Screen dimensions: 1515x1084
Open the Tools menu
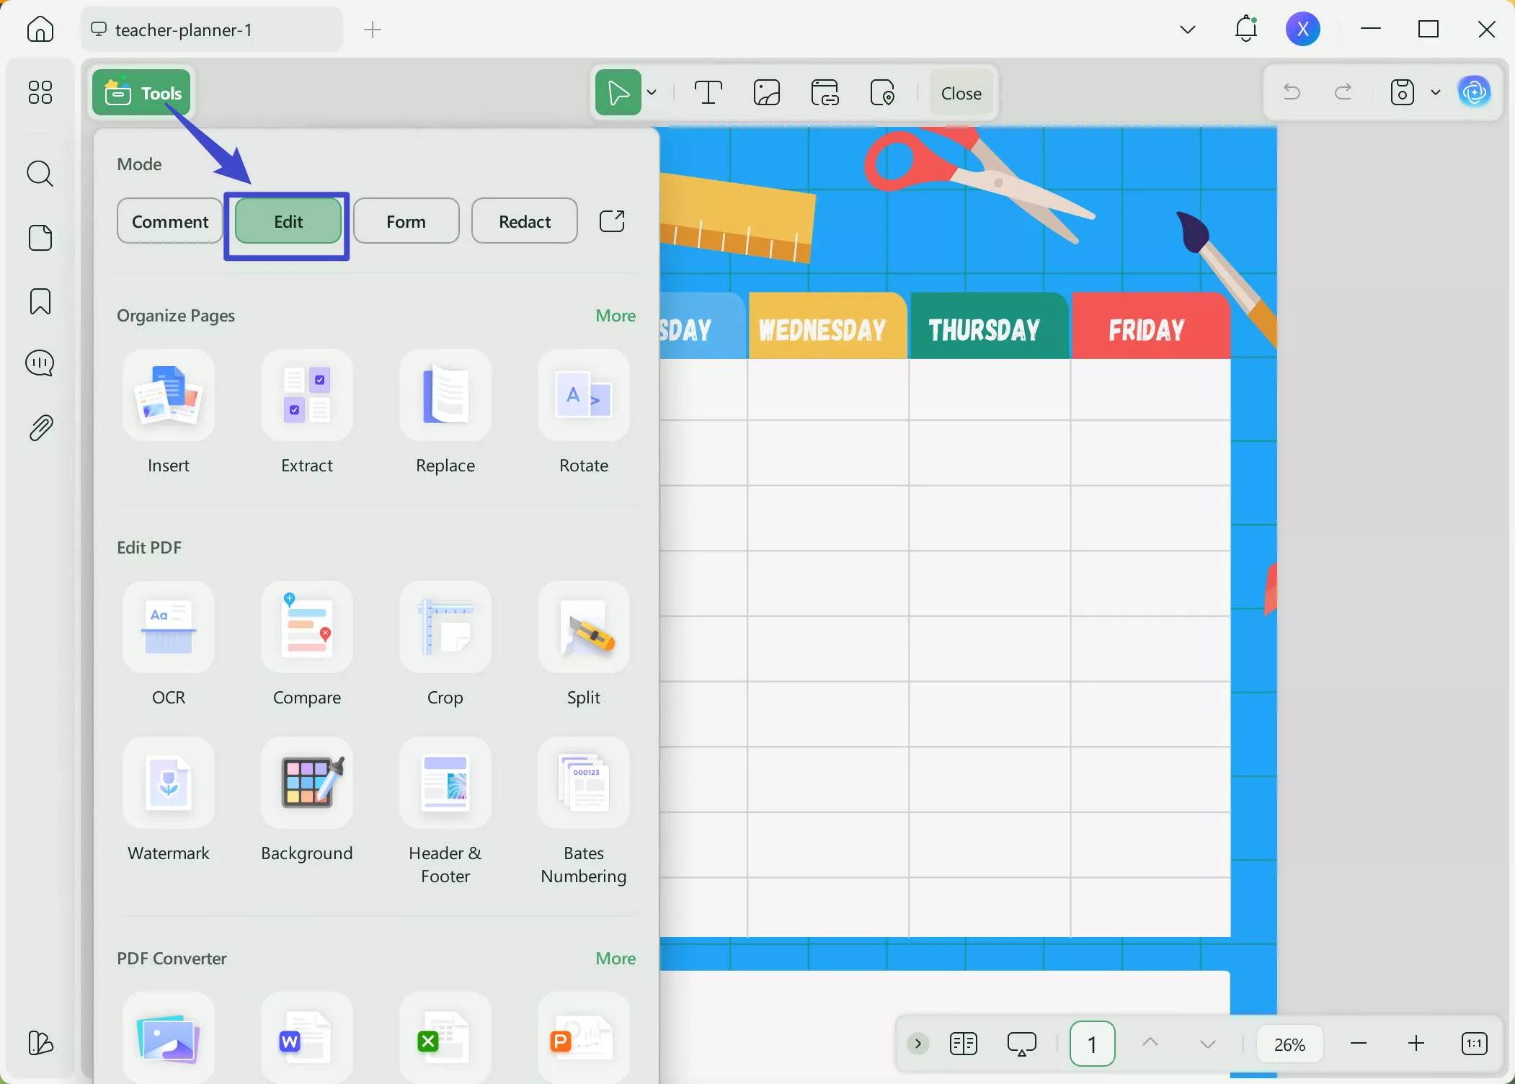[x=141, y=92]
